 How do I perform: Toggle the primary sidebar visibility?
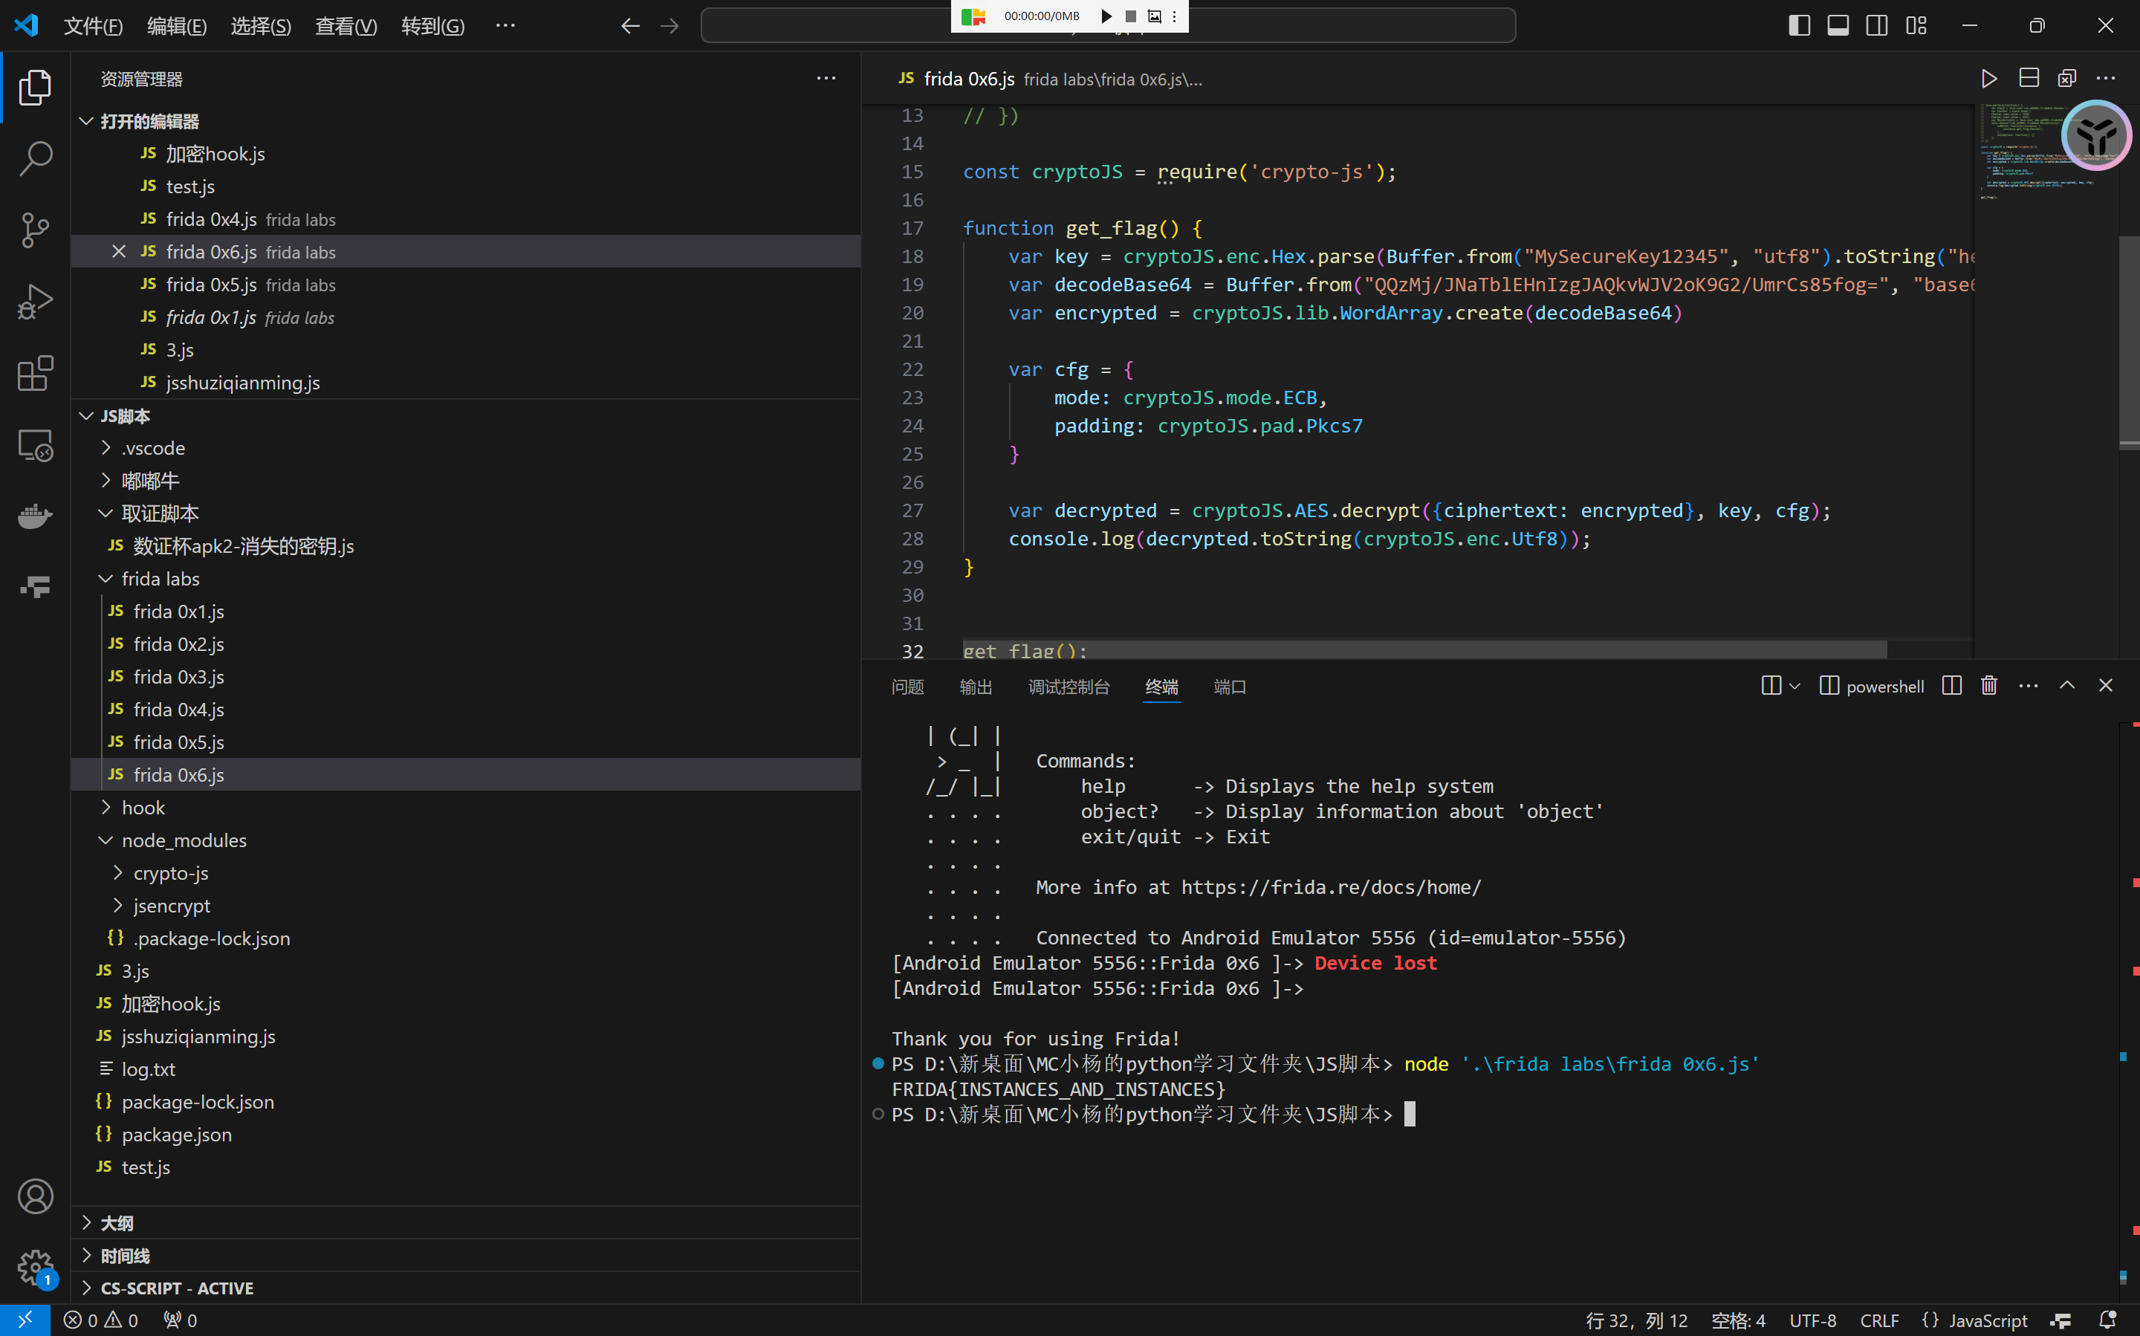coord(1799,25)
